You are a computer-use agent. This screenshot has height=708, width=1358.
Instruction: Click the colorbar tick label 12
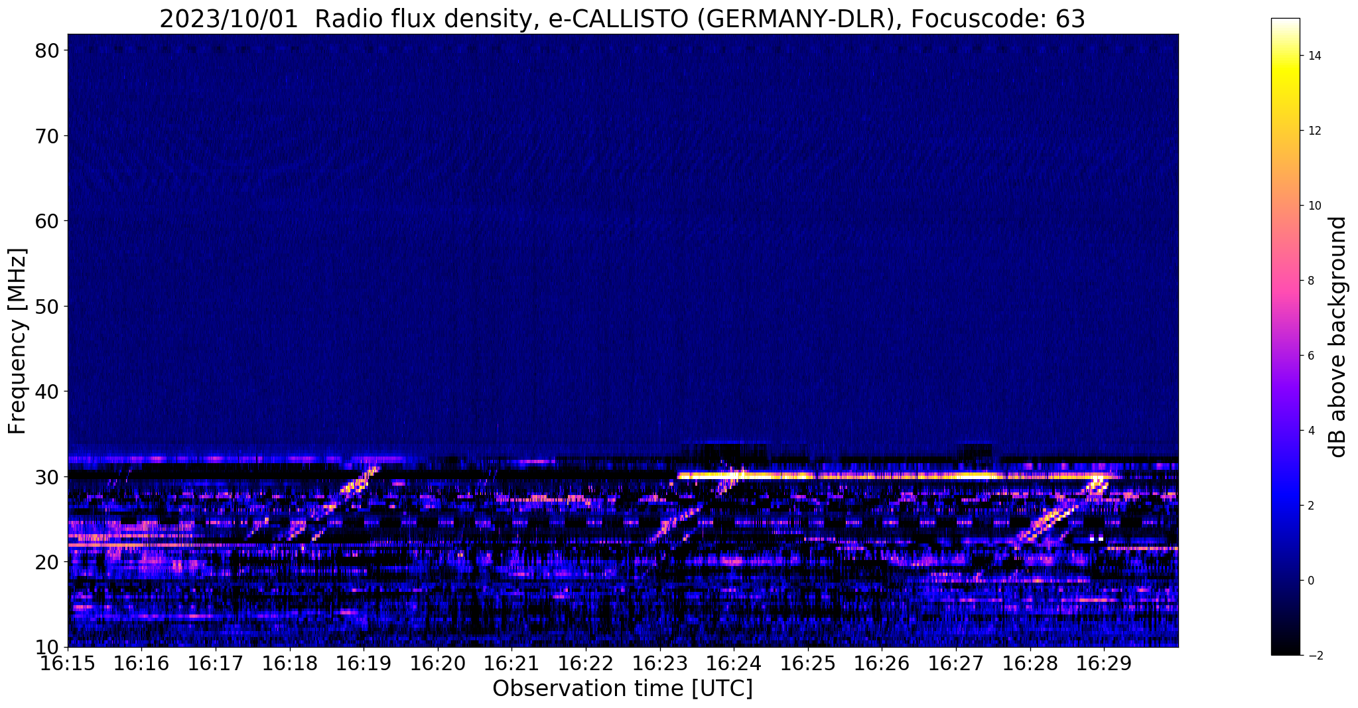1314,131
